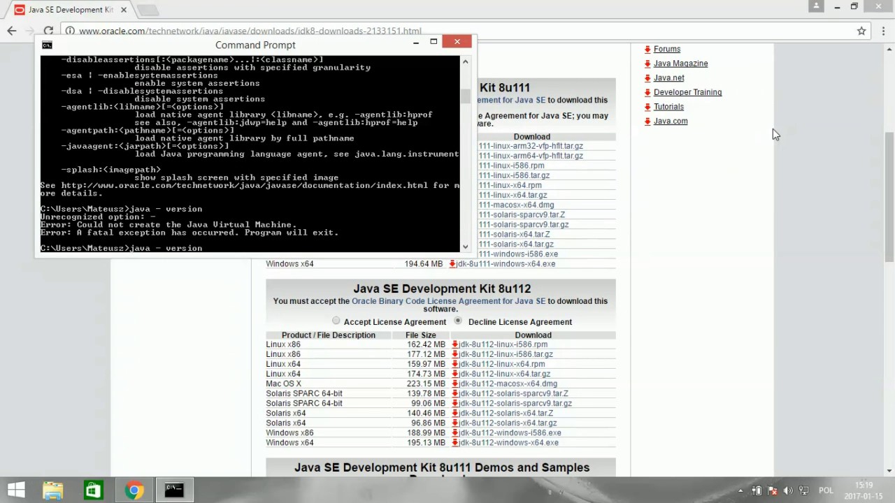Bookmark this page with the star icon
Viewport: 895px width, 503px height.
point(861,31)
